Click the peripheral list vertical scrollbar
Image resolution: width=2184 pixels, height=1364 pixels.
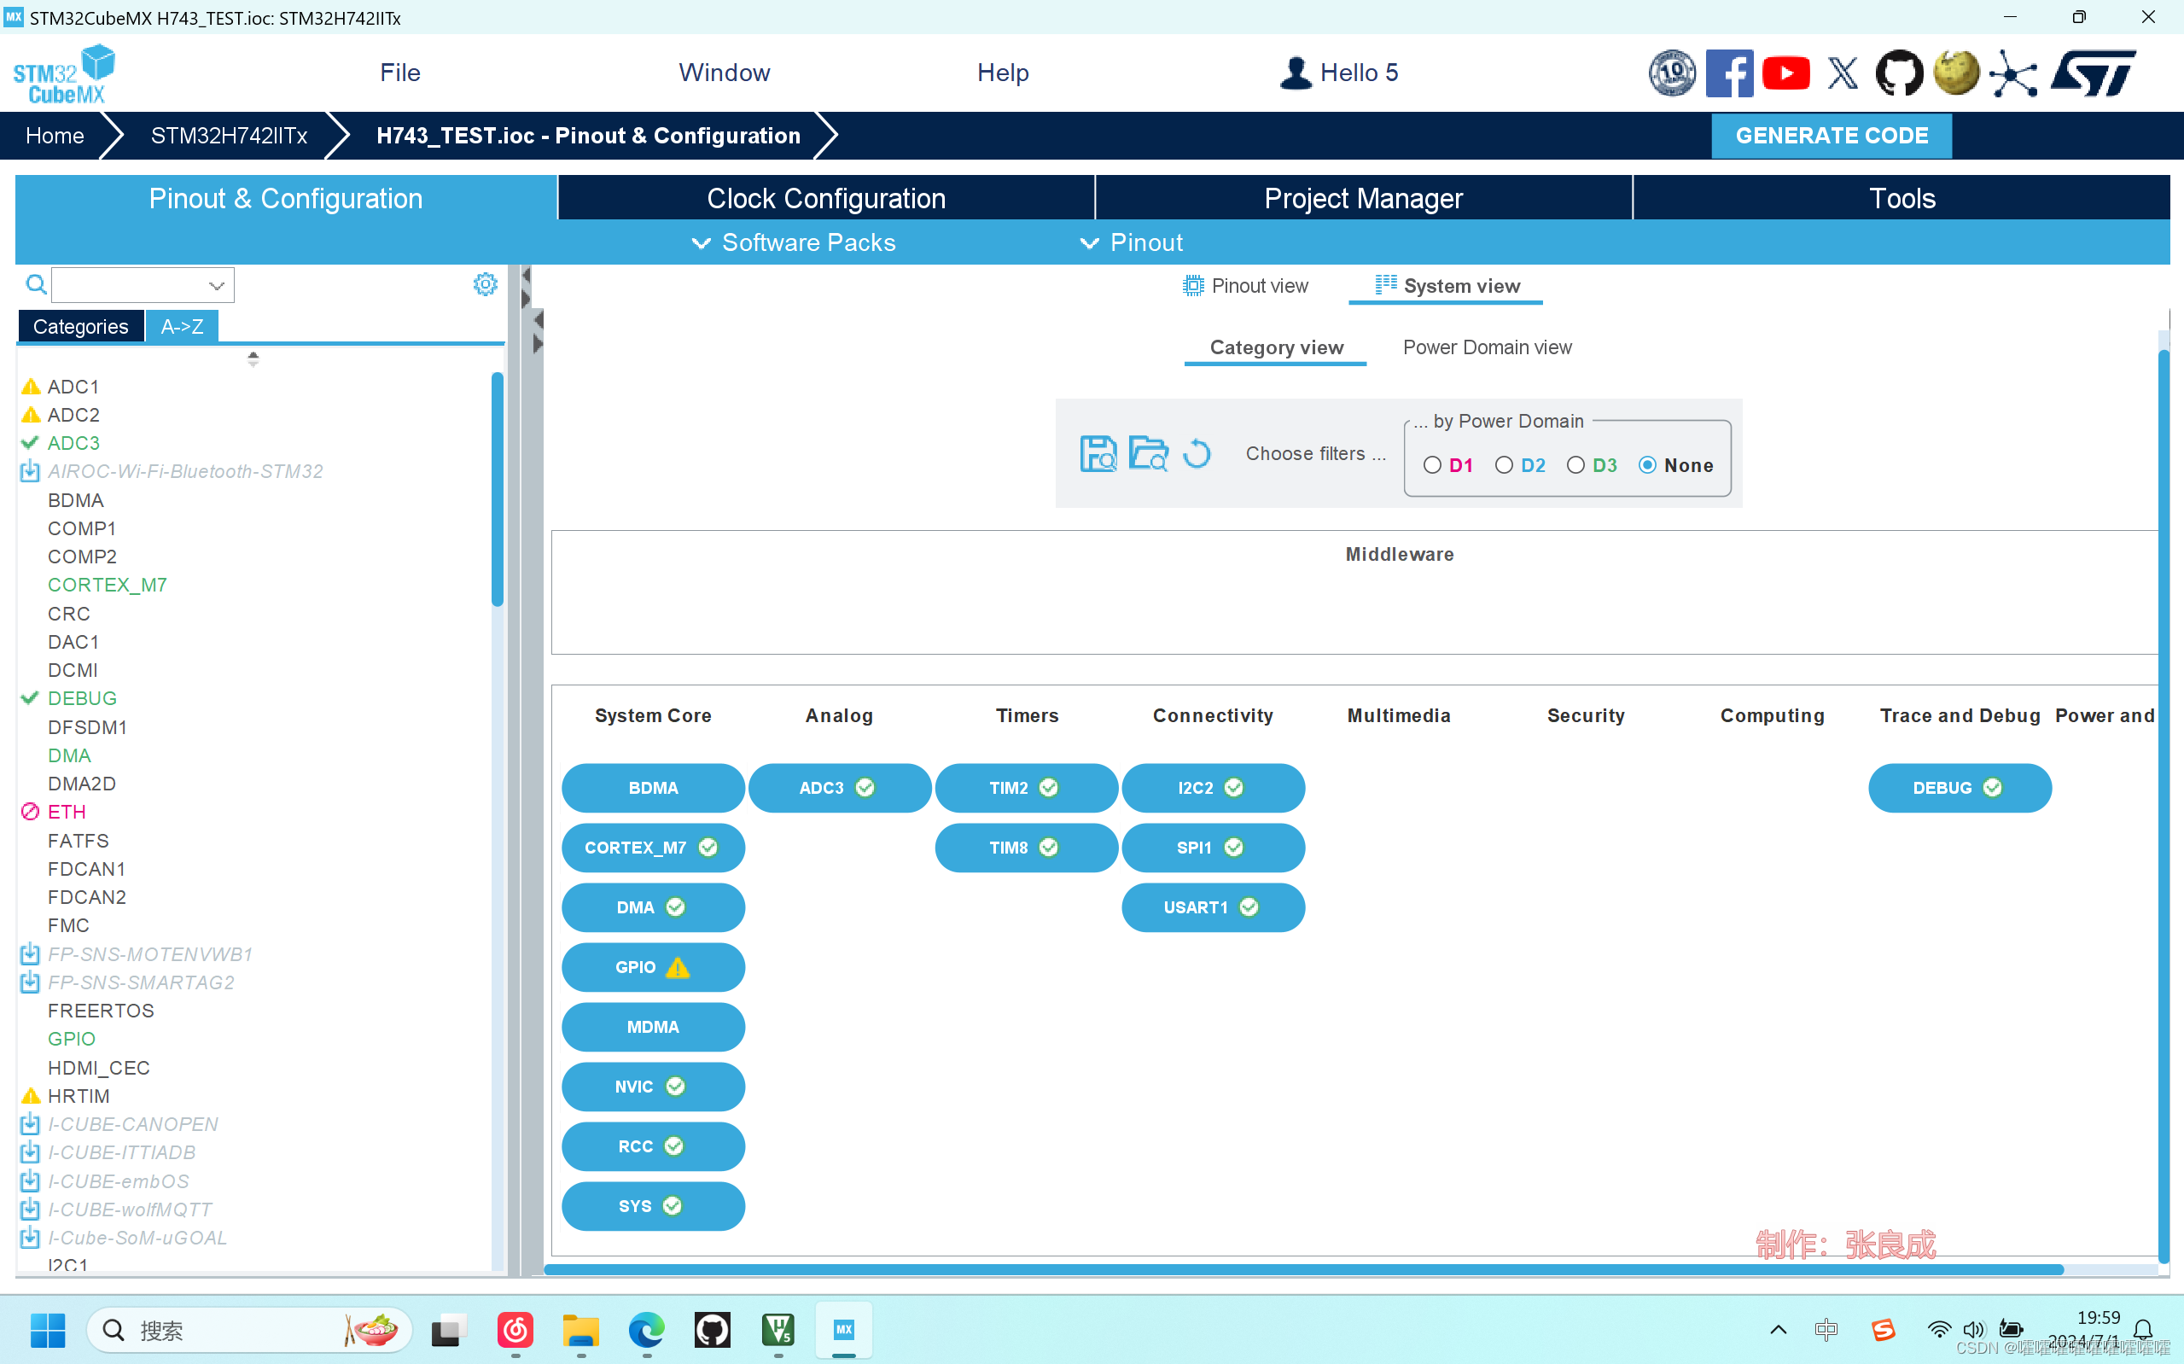[x=497, y=490]
